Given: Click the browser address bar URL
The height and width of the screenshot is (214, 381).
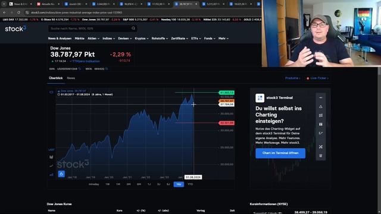Looking at the screenshot, I should (x=76, y=12).
